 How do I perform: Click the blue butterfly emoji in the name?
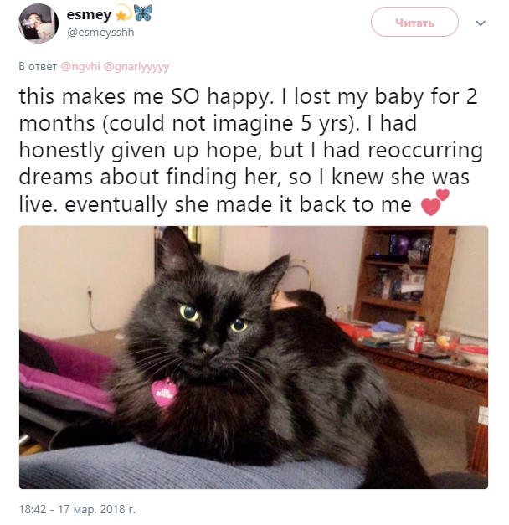(143, 13)
